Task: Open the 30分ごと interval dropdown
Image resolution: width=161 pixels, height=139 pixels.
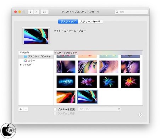Action: point(100,109)
